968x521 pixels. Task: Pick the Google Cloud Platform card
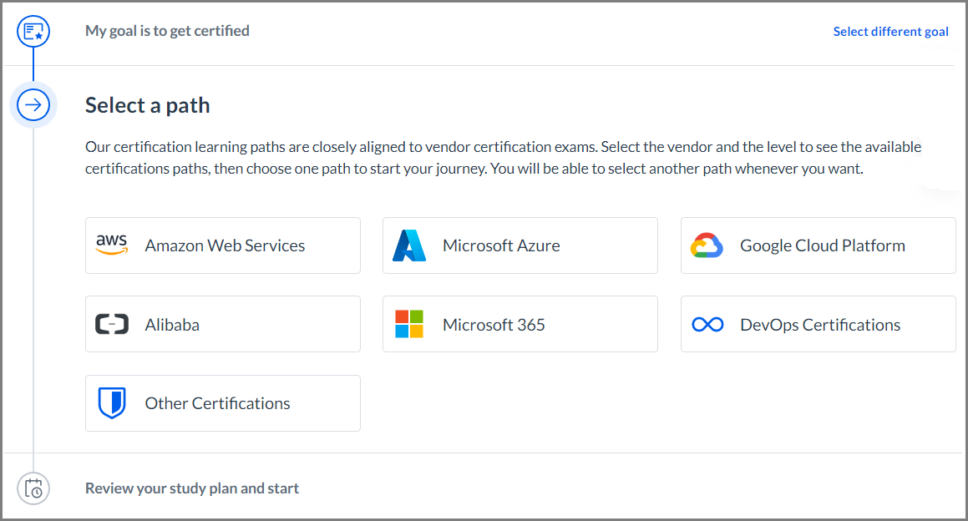[x=818, y=245]
